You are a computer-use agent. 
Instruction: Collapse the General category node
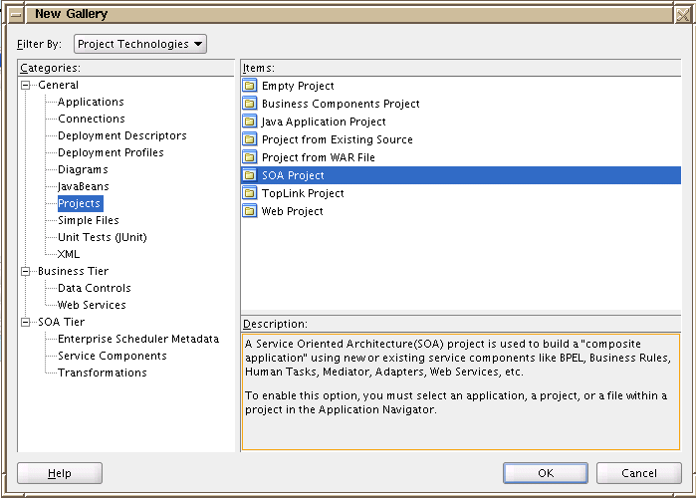(26, 85)
